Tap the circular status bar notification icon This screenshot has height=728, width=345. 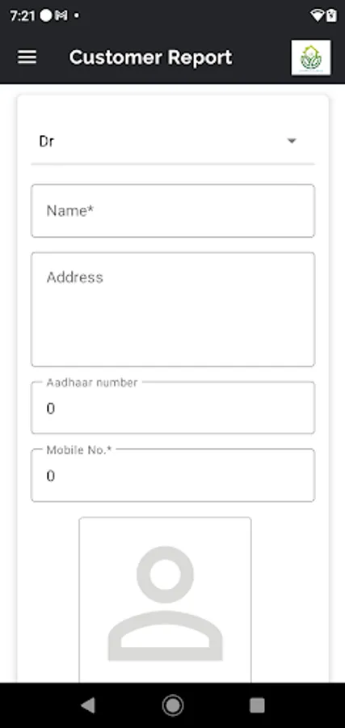[x=45, y=16]
